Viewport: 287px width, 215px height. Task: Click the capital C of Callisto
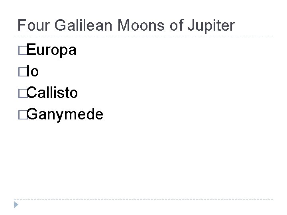pyautogui.click(x=32, y=92)
